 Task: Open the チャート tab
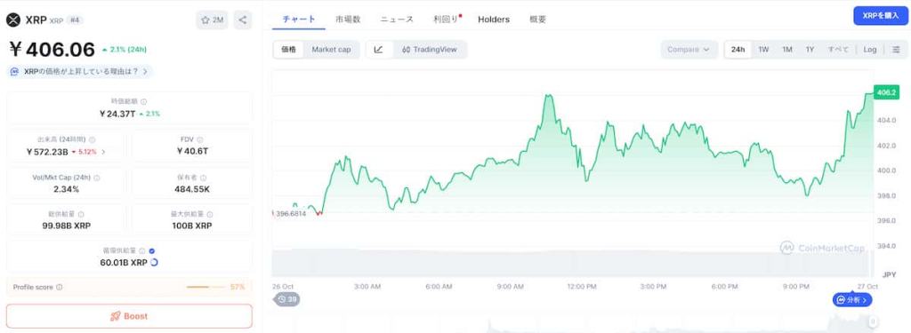click(299, 20)
